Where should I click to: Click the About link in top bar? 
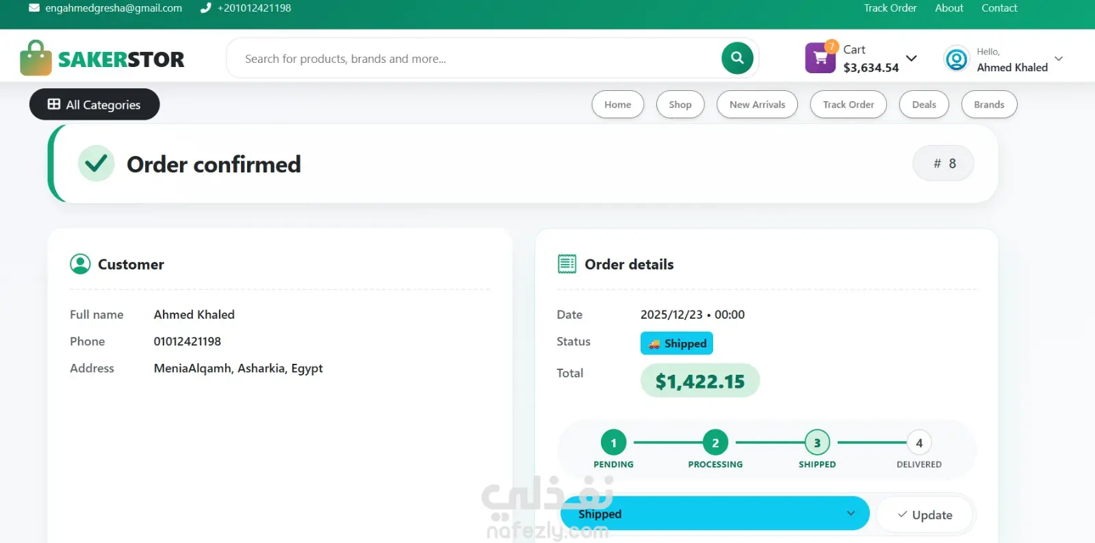pyautogui.click(x=949, y=8)
